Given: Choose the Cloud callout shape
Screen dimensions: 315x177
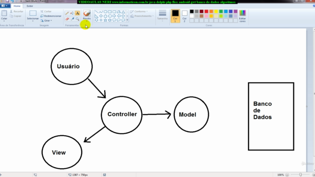Looking at the screenshot, I should point(123,20).
